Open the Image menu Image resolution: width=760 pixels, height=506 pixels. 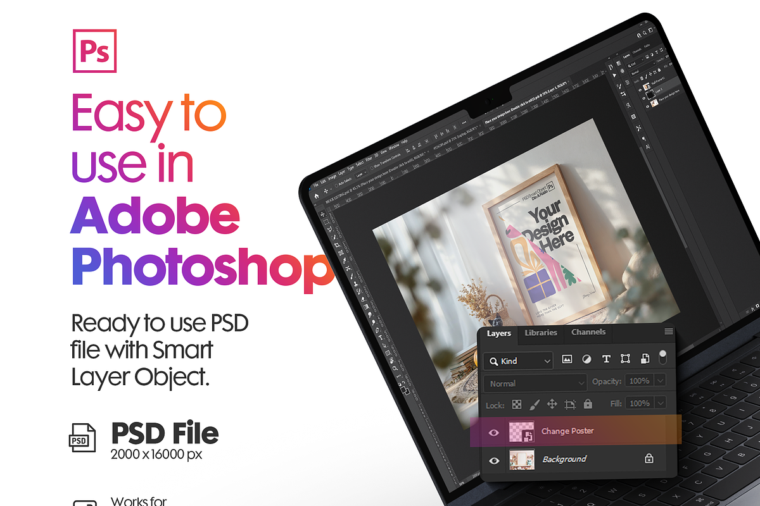pyautogui.click(x=332, y=177)
